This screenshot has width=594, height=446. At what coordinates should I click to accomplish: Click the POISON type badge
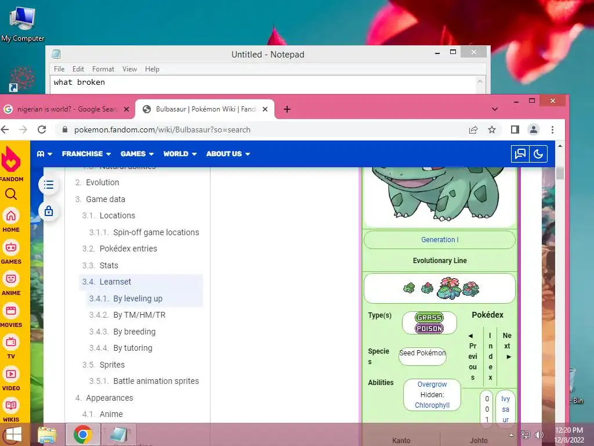(x=429, y=329)
